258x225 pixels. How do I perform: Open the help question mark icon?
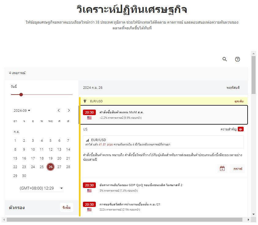[237, 59]
